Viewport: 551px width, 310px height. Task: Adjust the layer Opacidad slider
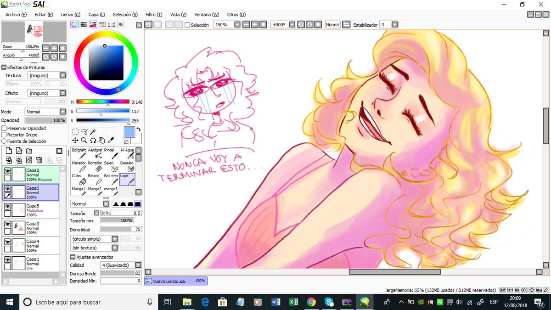click(45, 120)
